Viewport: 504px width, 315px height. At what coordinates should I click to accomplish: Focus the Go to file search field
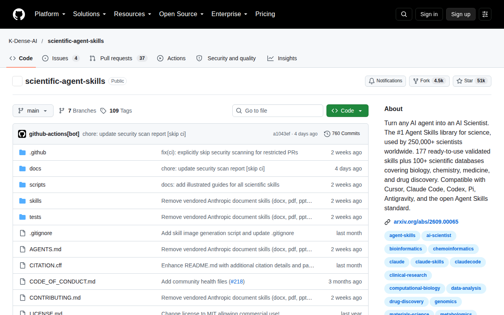[278, 111]
